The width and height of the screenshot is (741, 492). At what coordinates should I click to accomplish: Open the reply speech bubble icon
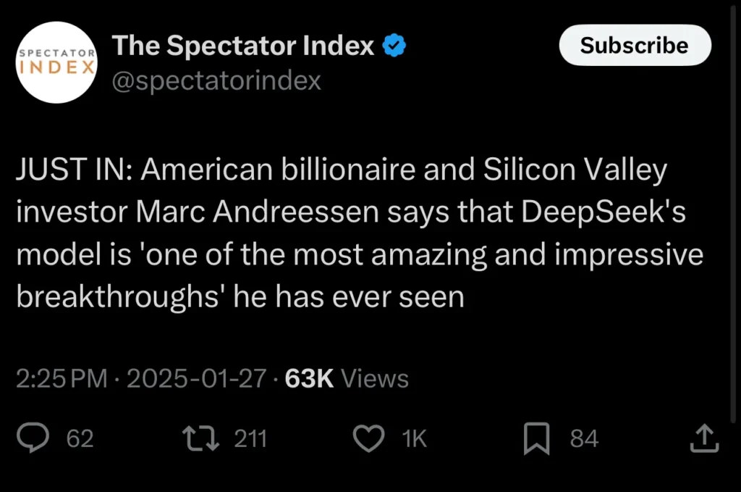[x=33, y=438]
